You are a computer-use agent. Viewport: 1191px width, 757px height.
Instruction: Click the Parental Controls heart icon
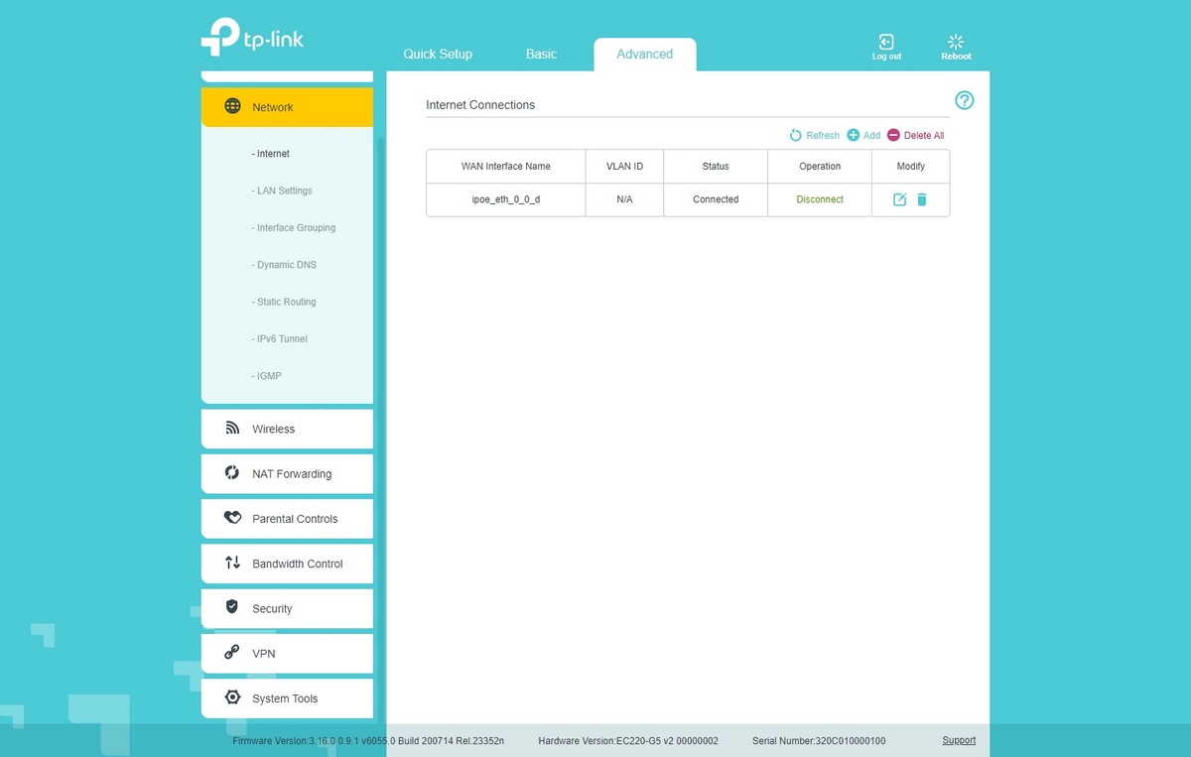pyautogui.click(x=232, y=518)
